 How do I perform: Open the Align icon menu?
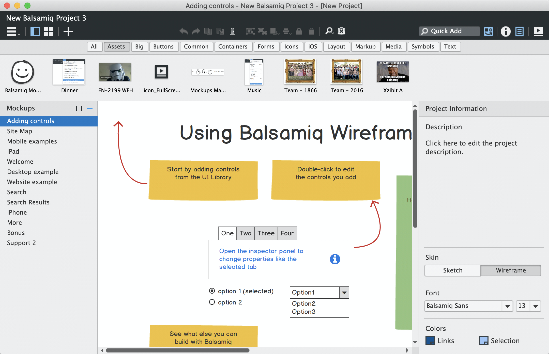click(x=287, y=31)
